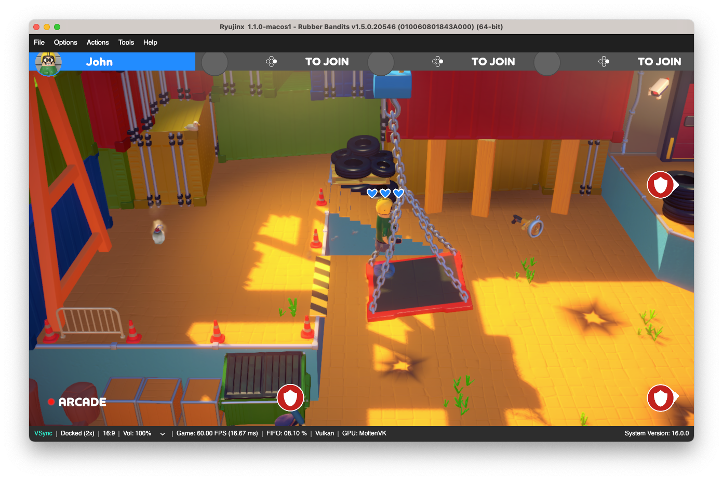723x480 pixels.
Task: Click the Game: 60.00 FPS readout
Action: click(x=217, y=433)
